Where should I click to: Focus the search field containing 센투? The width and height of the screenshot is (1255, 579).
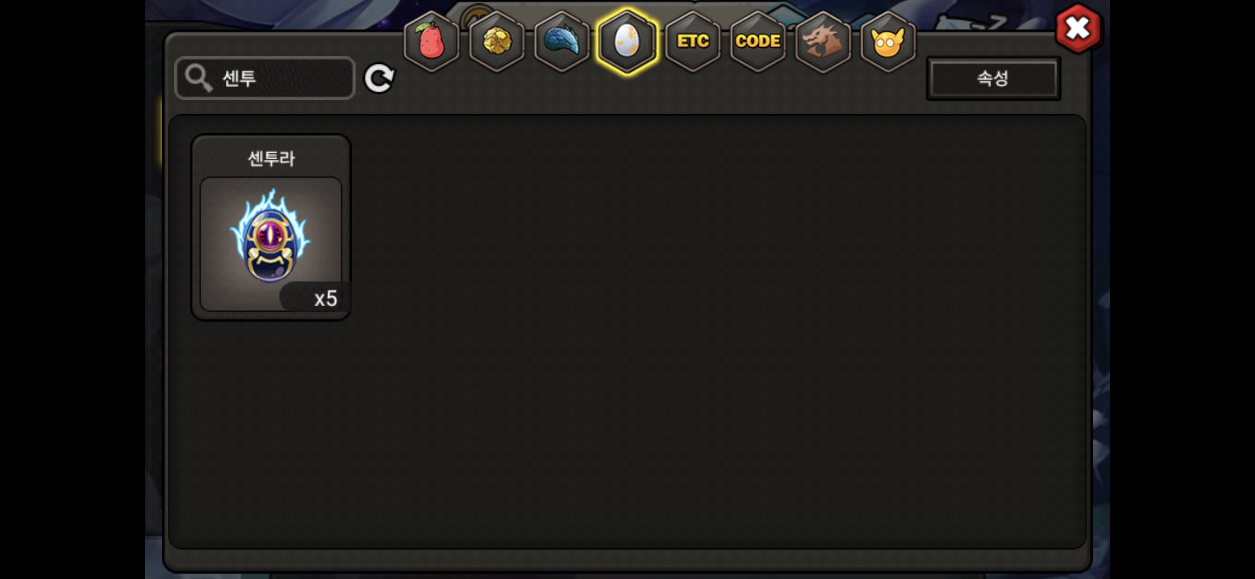pyautogui.click(x=265, y=78)
